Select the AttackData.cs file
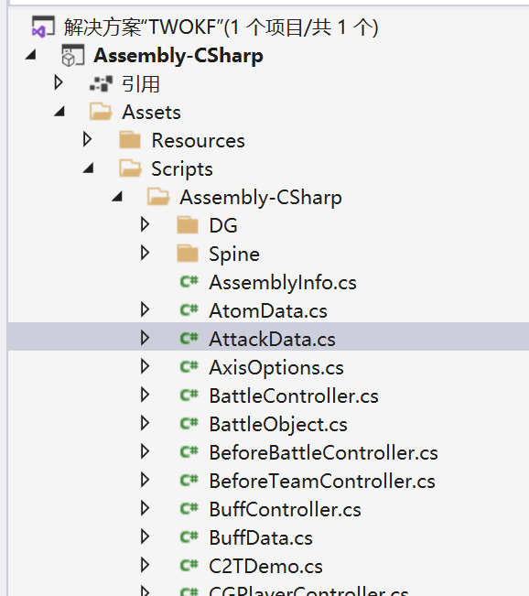The height and width of the screenshot is (596, 529). coord(272,339)
